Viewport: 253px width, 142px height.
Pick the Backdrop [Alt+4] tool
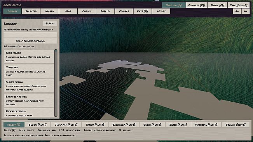coord(124,125)
